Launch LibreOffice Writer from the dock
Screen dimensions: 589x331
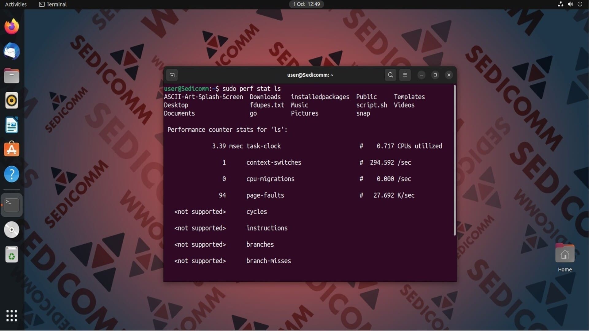[x=12, y=125]
